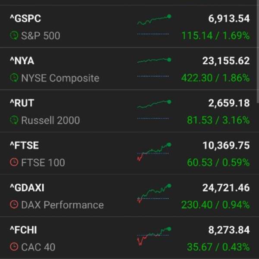The image size is (259, 259).
Task: Select the ^GSPC ticker symbol
Action: (25, 18)
